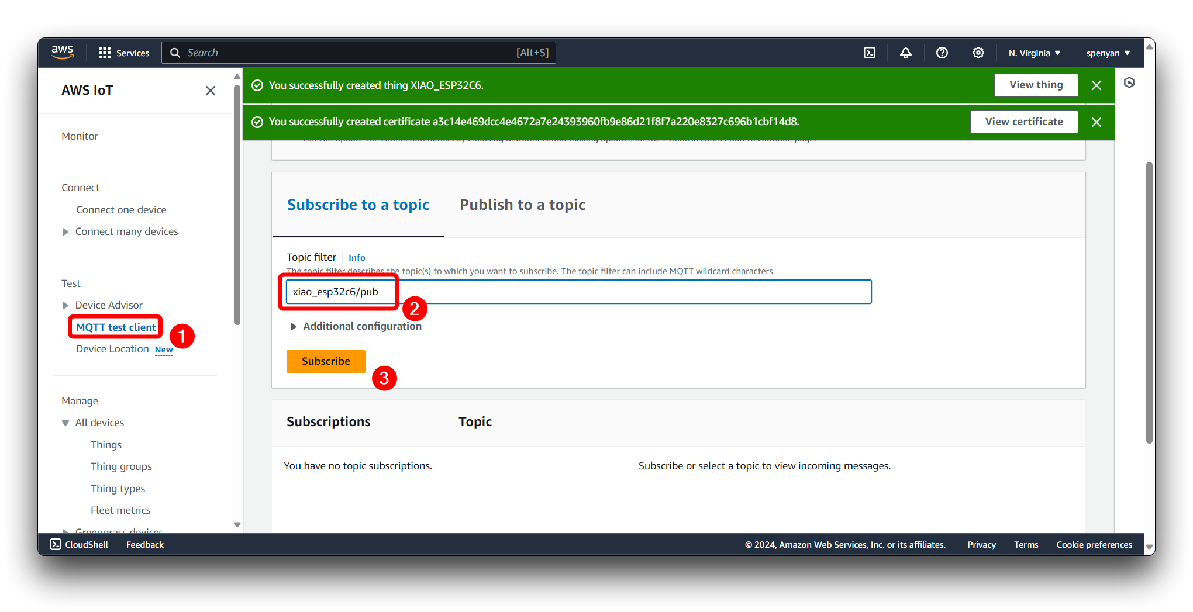Click the View certificate button
The image size is (1193, 612).
point(1023,122)
